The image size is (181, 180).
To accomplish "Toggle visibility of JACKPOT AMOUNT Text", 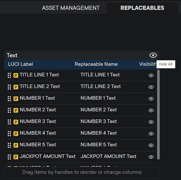I will click(151, 157).
